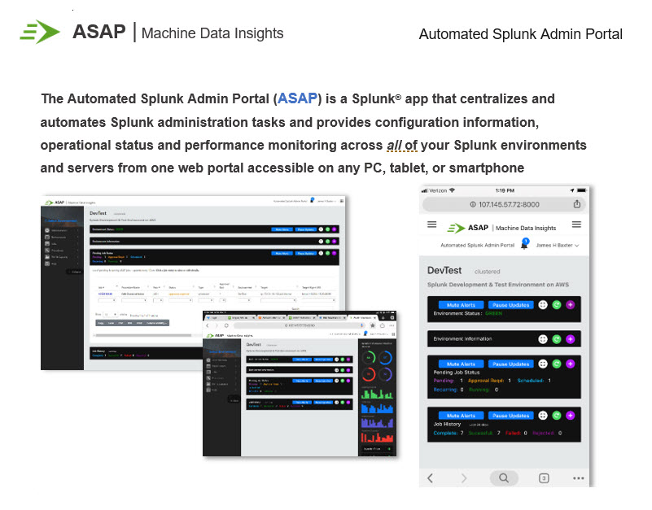Click the blue job number link in desktop table
The width and height of the screenshot is (652, 510).
coord(105,294)
